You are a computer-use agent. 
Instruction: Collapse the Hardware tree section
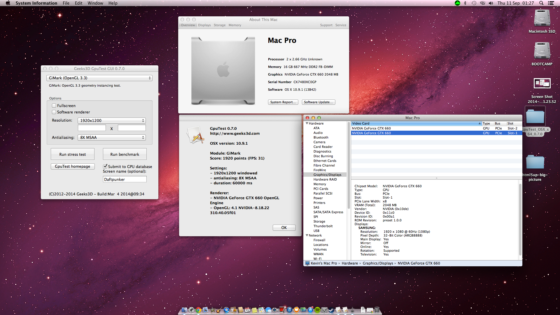[x=307, y=123]
